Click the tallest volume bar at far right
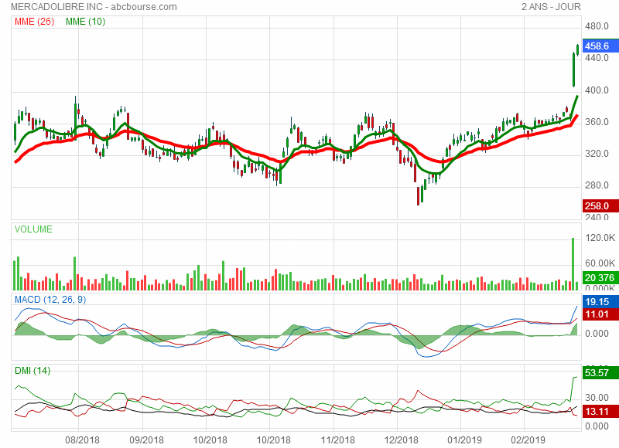 click(x=573, y=264)
